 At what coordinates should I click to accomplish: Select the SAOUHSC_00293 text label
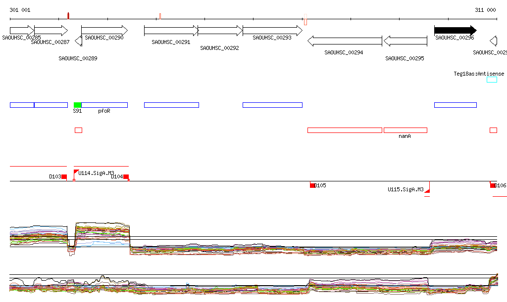(x=272, y=38)
